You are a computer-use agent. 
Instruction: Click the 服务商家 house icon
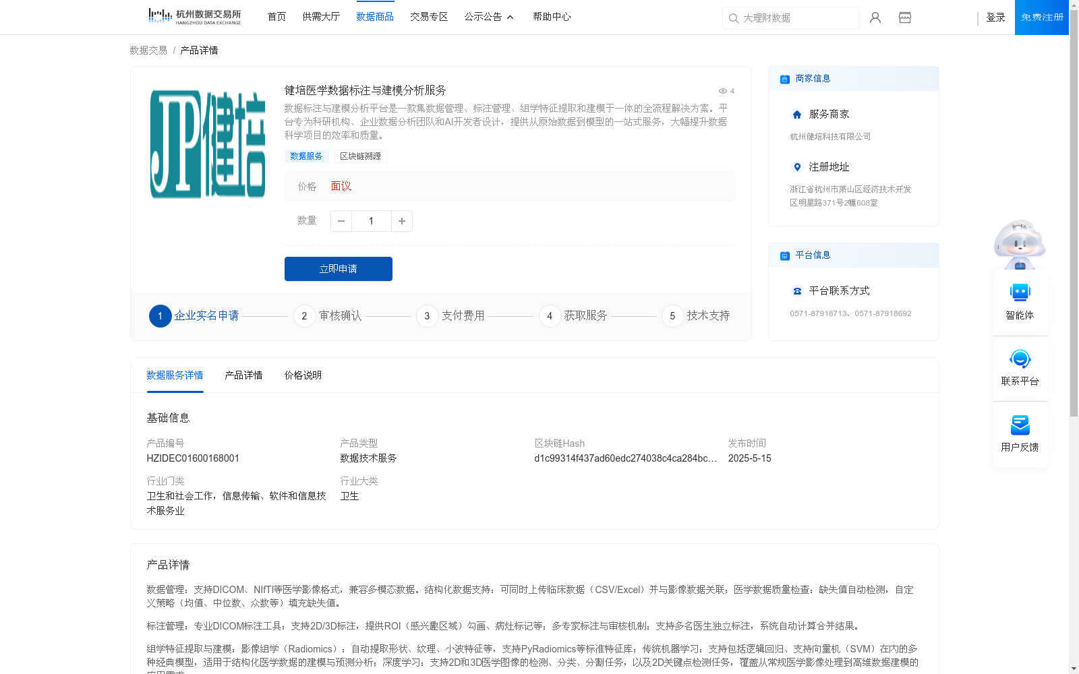point(797,115)
